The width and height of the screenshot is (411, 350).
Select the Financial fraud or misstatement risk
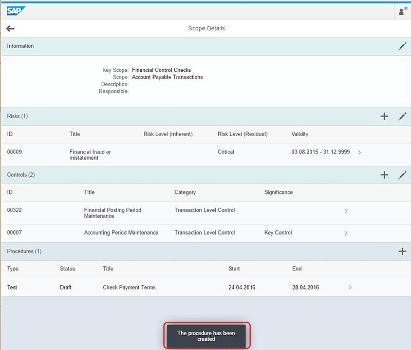tap(90, 155)
